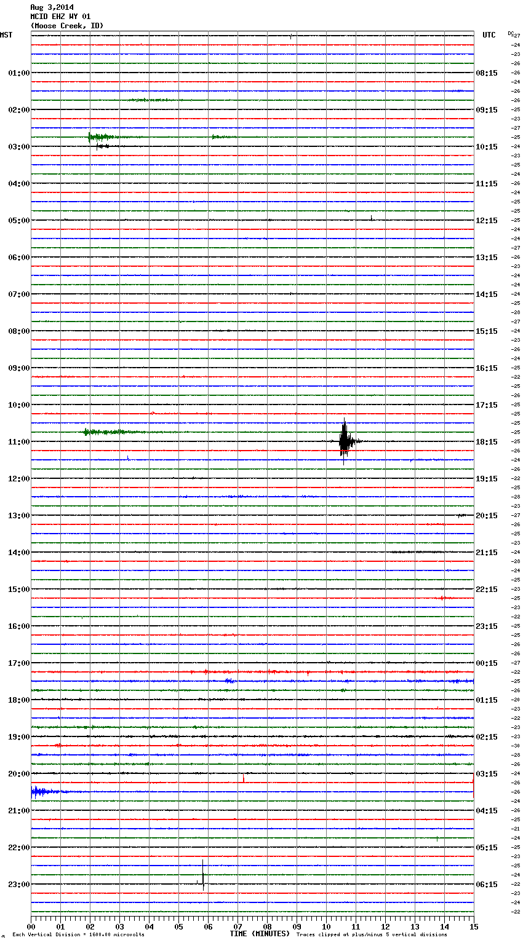Select the 09:00 MST time label

(19, 368)
